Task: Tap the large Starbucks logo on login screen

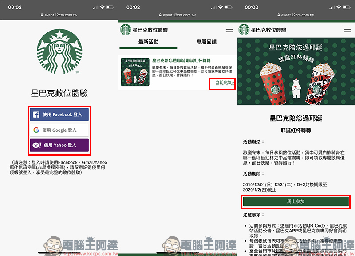Action: [x=59, y=51]
